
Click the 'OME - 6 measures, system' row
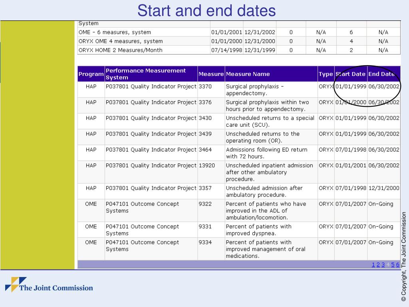(x=239, y=32)
